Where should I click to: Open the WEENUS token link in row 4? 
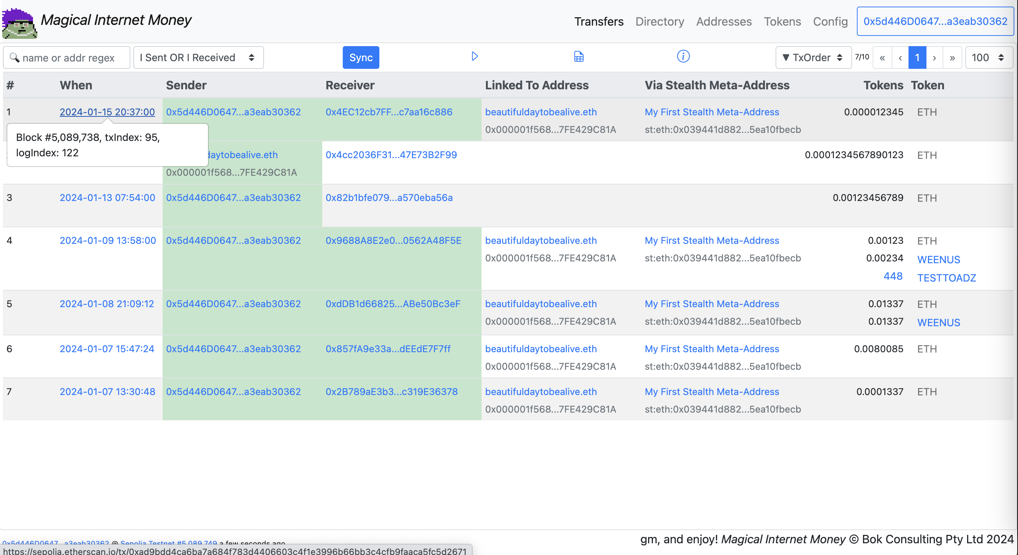[x=939, y=260]
